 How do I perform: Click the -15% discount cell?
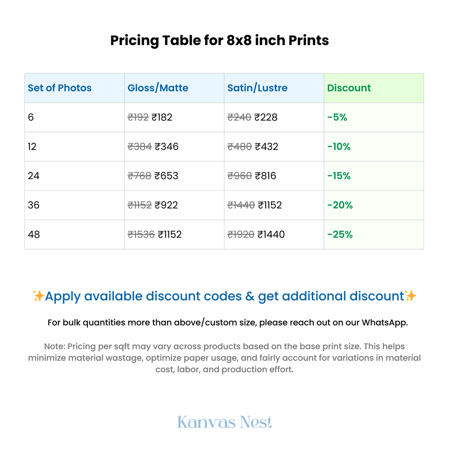(339, 176)
